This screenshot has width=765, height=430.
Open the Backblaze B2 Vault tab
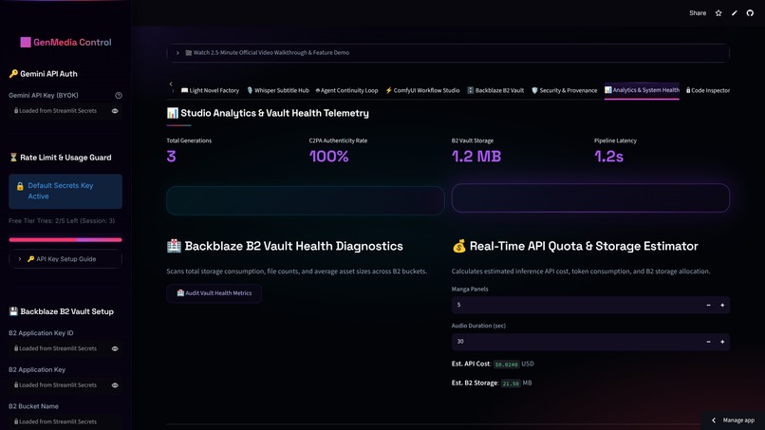point(495,90)
